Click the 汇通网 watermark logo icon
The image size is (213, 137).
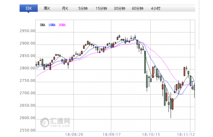(45, 122)
